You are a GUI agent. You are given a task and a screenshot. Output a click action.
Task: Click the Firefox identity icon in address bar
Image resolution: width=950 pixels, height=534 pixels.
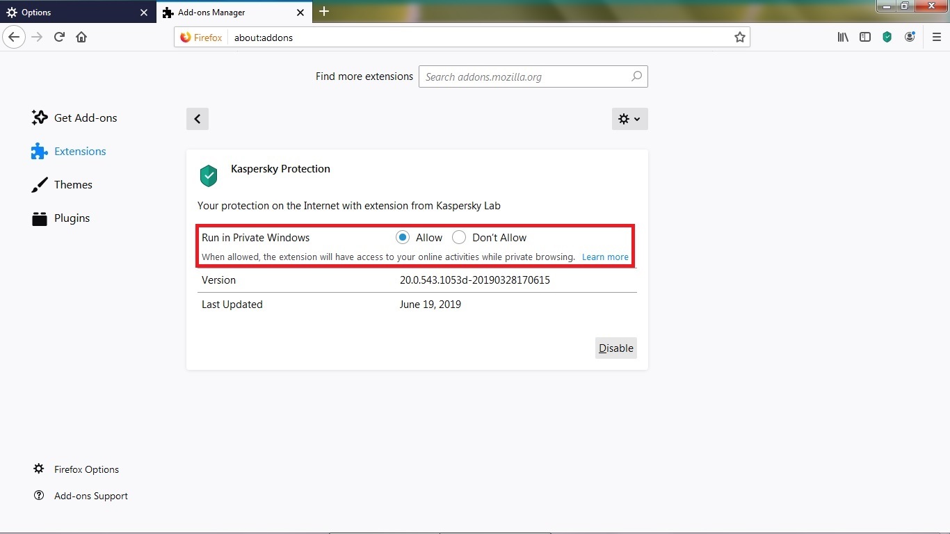[201, 38]
